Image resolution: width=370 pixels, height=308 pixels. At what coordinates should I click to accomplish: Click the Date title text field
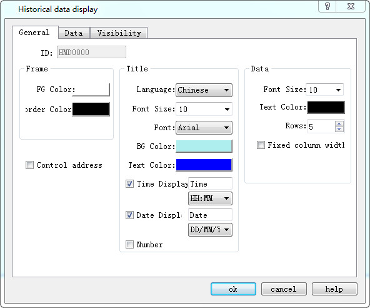pyautogui.click(x=210, y=215)
